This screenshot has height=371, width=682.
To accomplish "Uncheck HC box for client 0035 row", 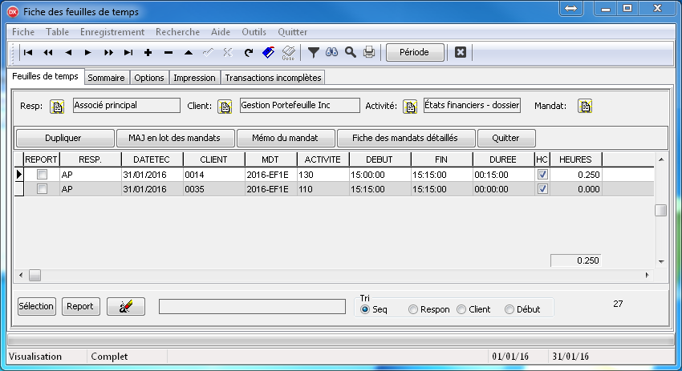I will pos(542,189).
